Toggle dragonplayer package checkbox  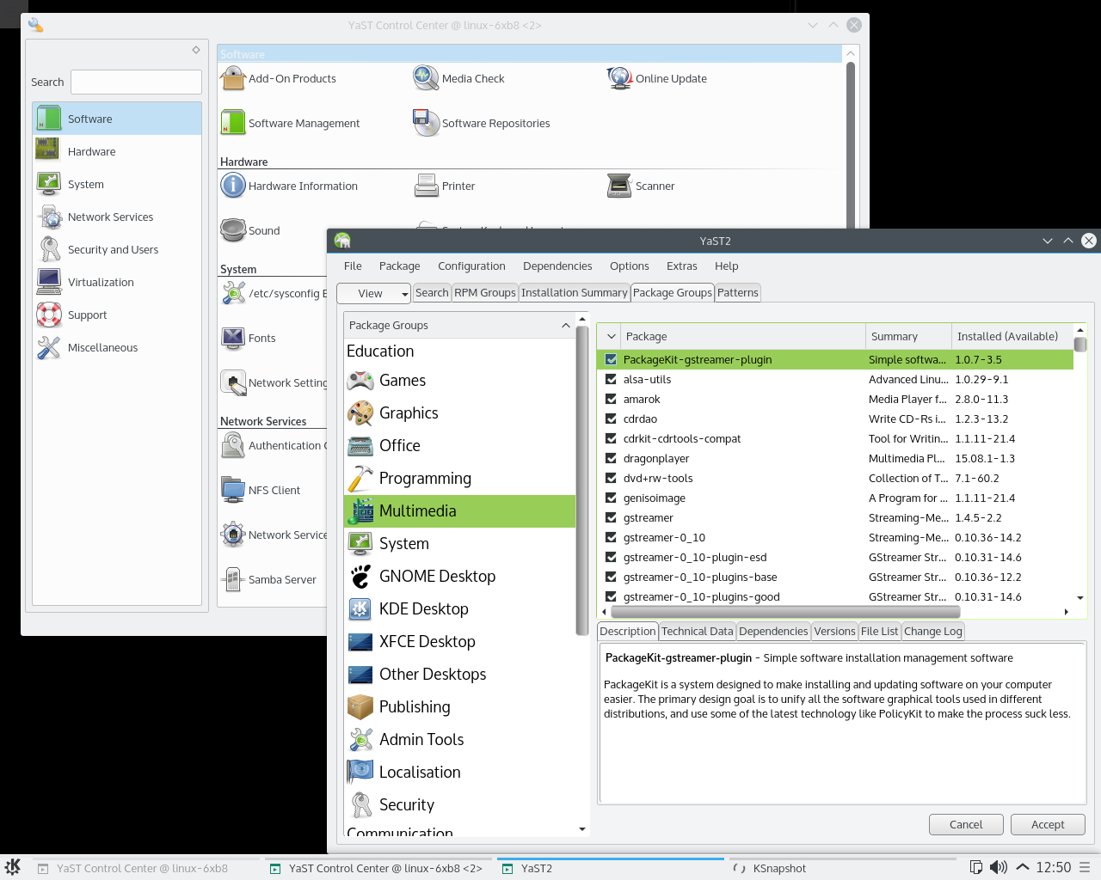[611, 458]
